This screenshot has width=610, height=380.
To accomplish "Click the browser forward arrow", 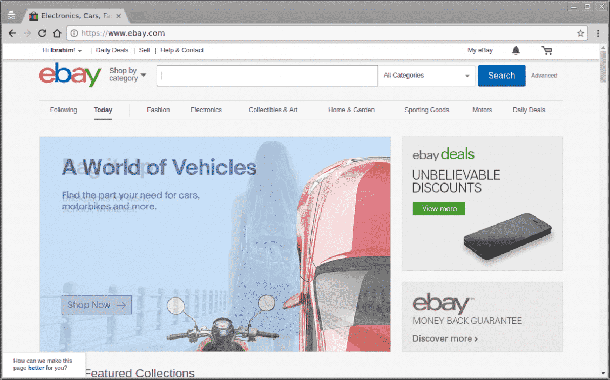I will tap(27, 33).
